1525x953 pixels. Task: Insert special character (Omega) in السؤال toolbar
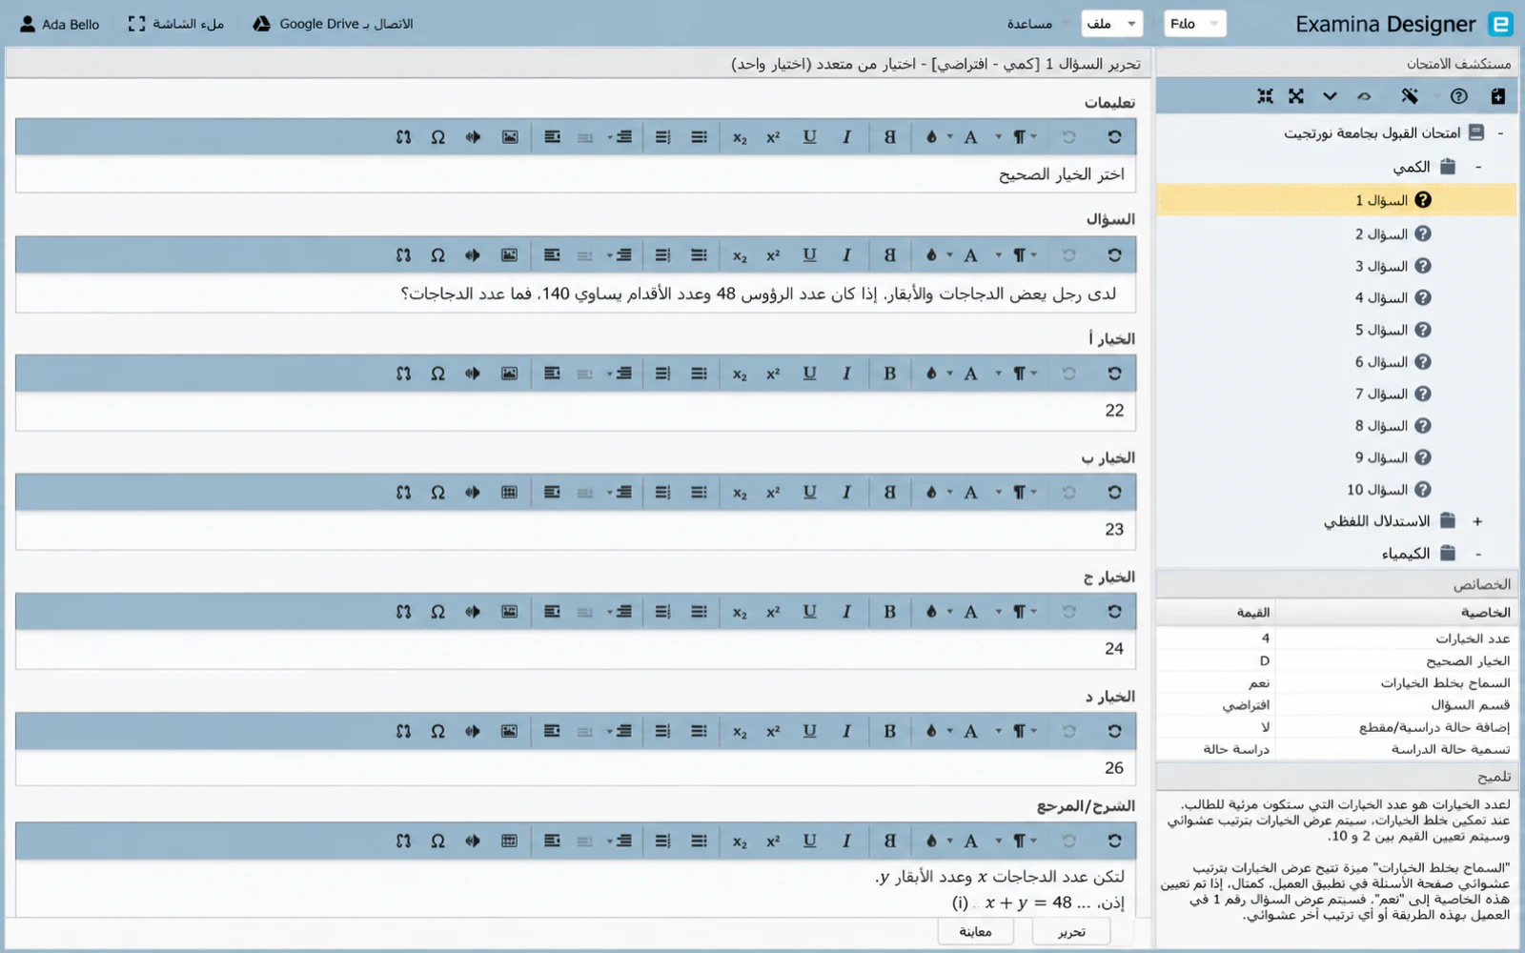click(437, 255)
